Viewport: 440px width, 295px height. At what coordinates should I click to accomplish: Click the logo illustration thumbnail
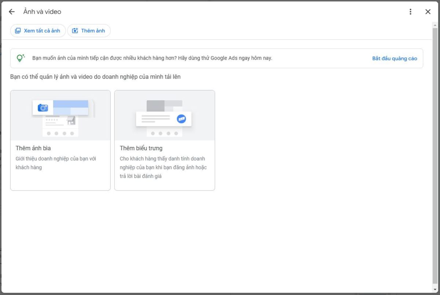(164, 115)
